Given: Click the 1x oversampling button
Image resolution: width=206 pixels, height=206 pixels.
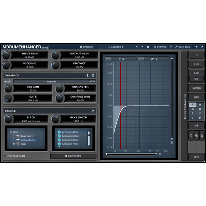Looking at the screenshot, I should point(197,55).
